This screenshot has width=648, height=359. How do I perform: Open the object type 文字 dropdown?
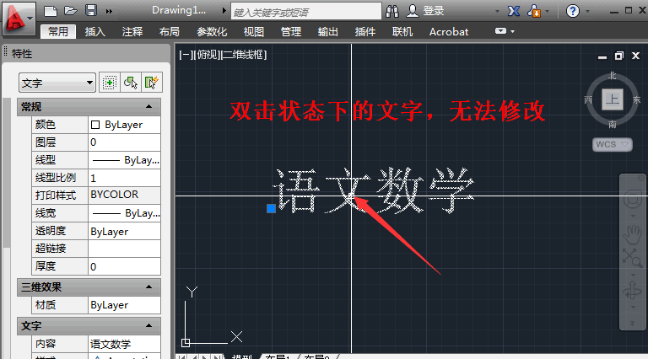57,83
